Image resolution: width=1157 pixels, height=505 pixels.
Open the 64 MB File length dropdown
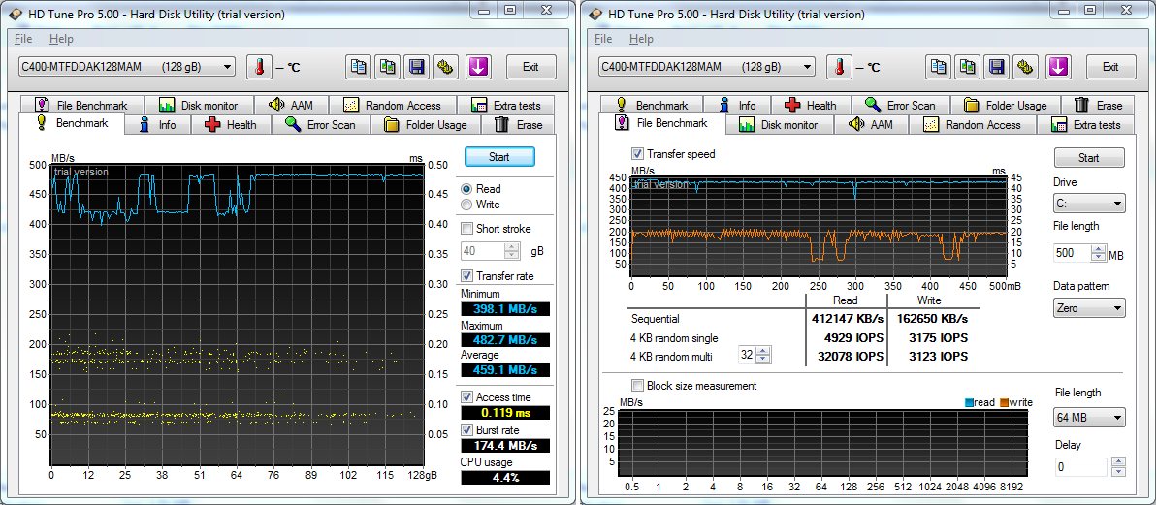pos(1089,418)
